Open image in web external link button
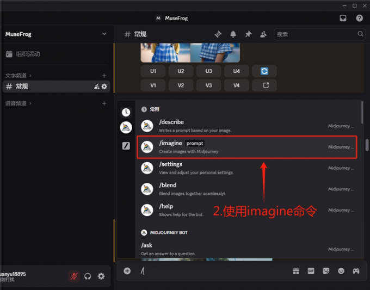The width and height of the screenshot is (370, 290). [264, 85]
